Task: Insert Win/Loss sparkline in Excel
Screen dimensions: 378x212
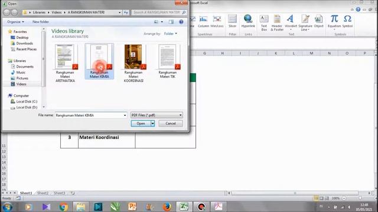Action: (217, 21)
